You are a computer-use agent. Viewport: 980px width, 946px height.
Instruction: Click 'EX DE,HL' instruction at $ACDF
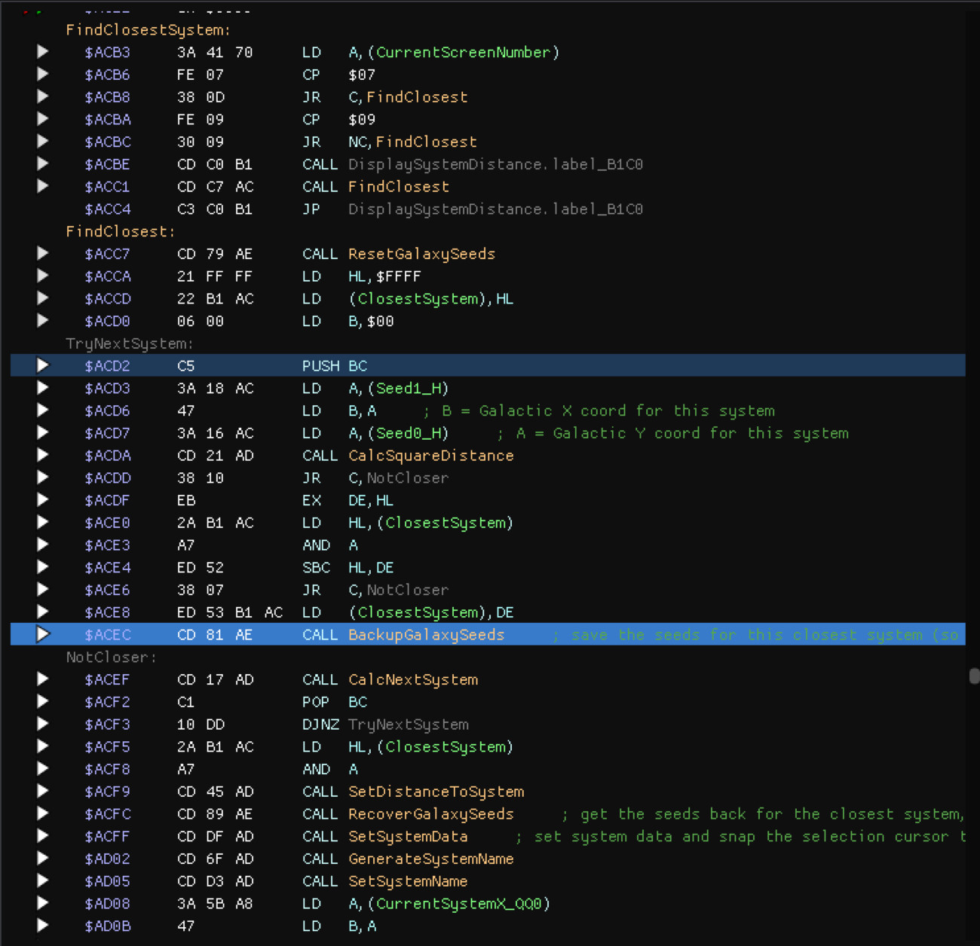pyautogui.click(x=348, y=500)
